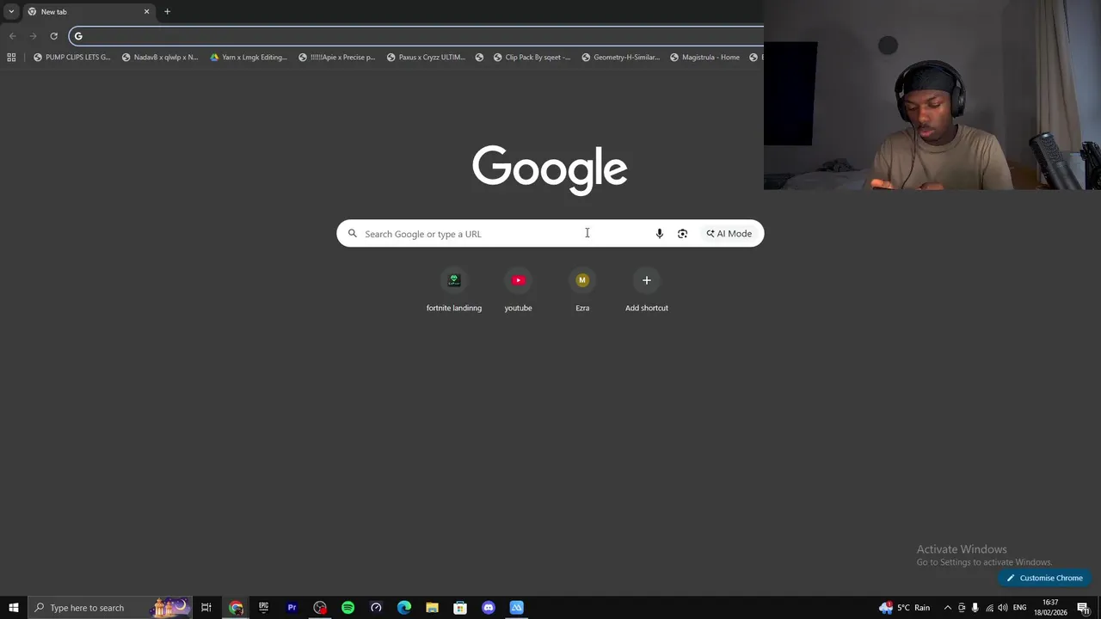This screenshot has width=1101, height=619.
Task: Open the 5°C Rain weather widget
Action: coord(905,608)
